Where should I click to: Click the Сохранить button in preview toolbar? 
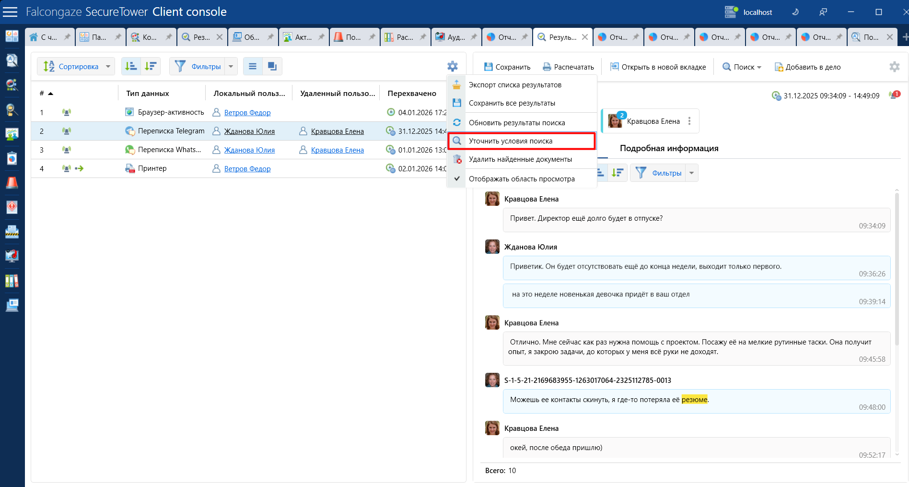click(507, 67)
